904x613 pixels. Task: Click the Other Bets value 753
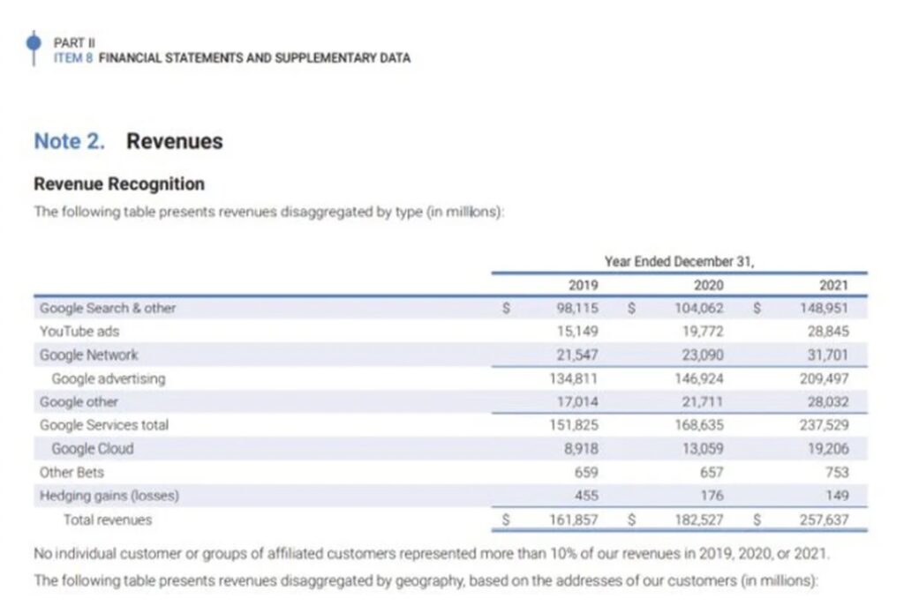coord(837,473)
